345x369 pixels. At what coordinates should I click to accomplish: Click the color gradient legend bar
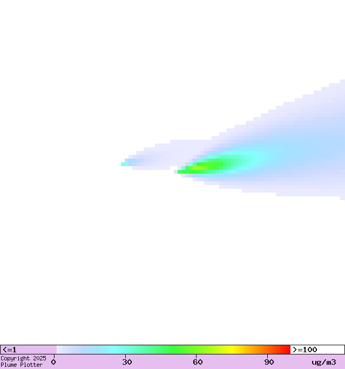tap(173, 350)
